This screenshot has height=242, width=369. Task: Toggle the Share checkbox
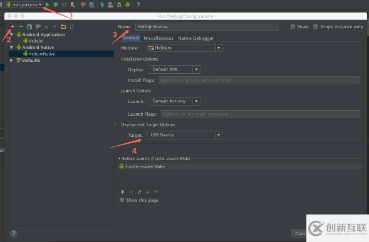coord(293,27)
